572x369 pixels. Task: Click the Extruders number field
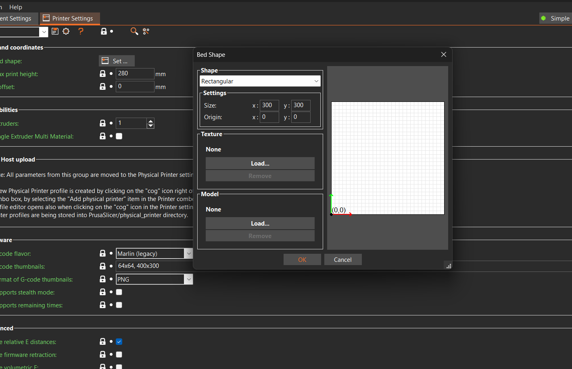point(132,123)
